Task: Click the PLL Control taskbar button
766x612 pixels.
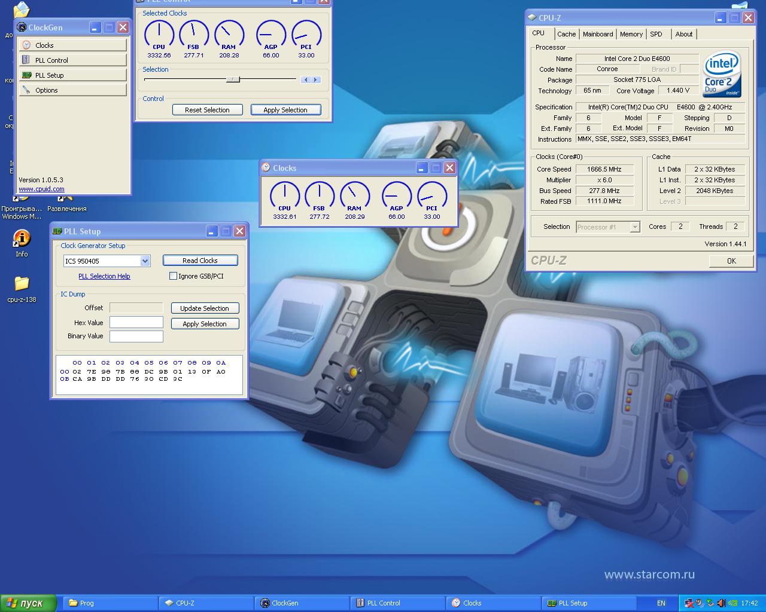Action: tap(398, 603)
